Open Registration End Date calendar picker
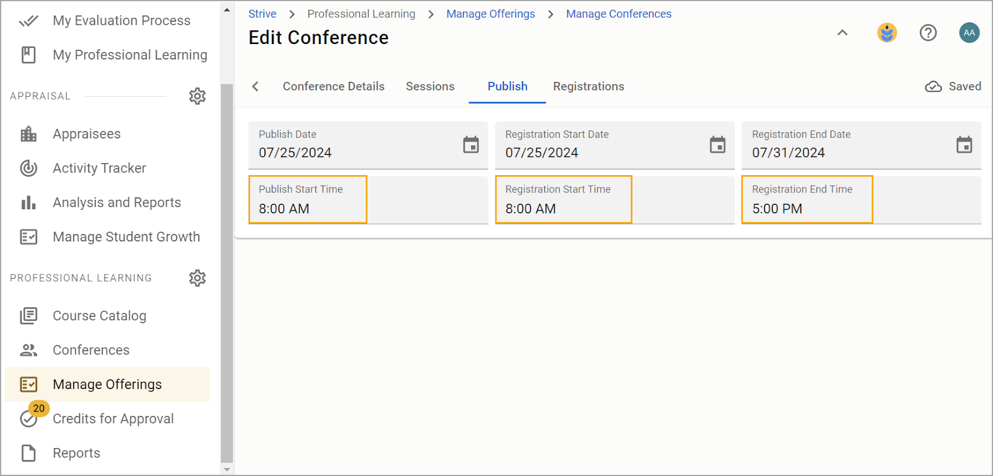 tap(964, 145)
